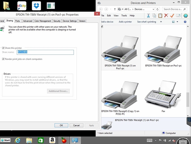This screenshot has width=191, height=144.
Task: Click the red X Delete icon in toolbar
Action: tap(166, 16)
